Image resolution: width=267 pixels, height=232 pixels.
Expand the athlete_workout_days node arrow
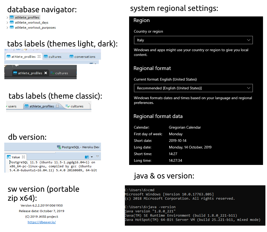coord(7,23)
